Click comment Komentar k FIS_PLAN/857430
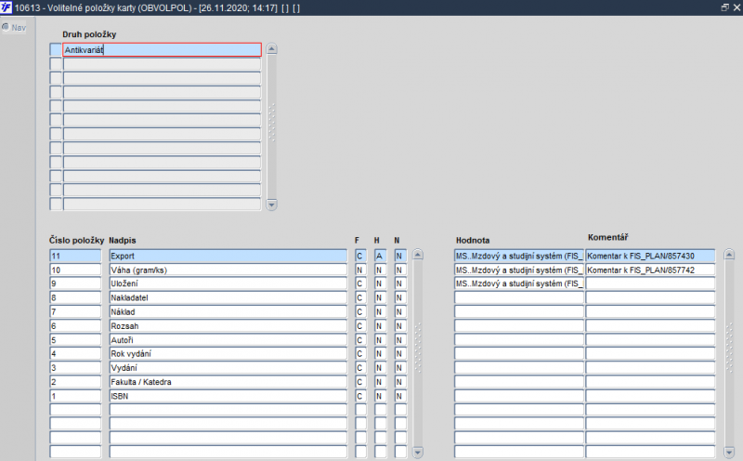This screenshot has height=461, width=743. pyautogui.click(x=650, y=256)
